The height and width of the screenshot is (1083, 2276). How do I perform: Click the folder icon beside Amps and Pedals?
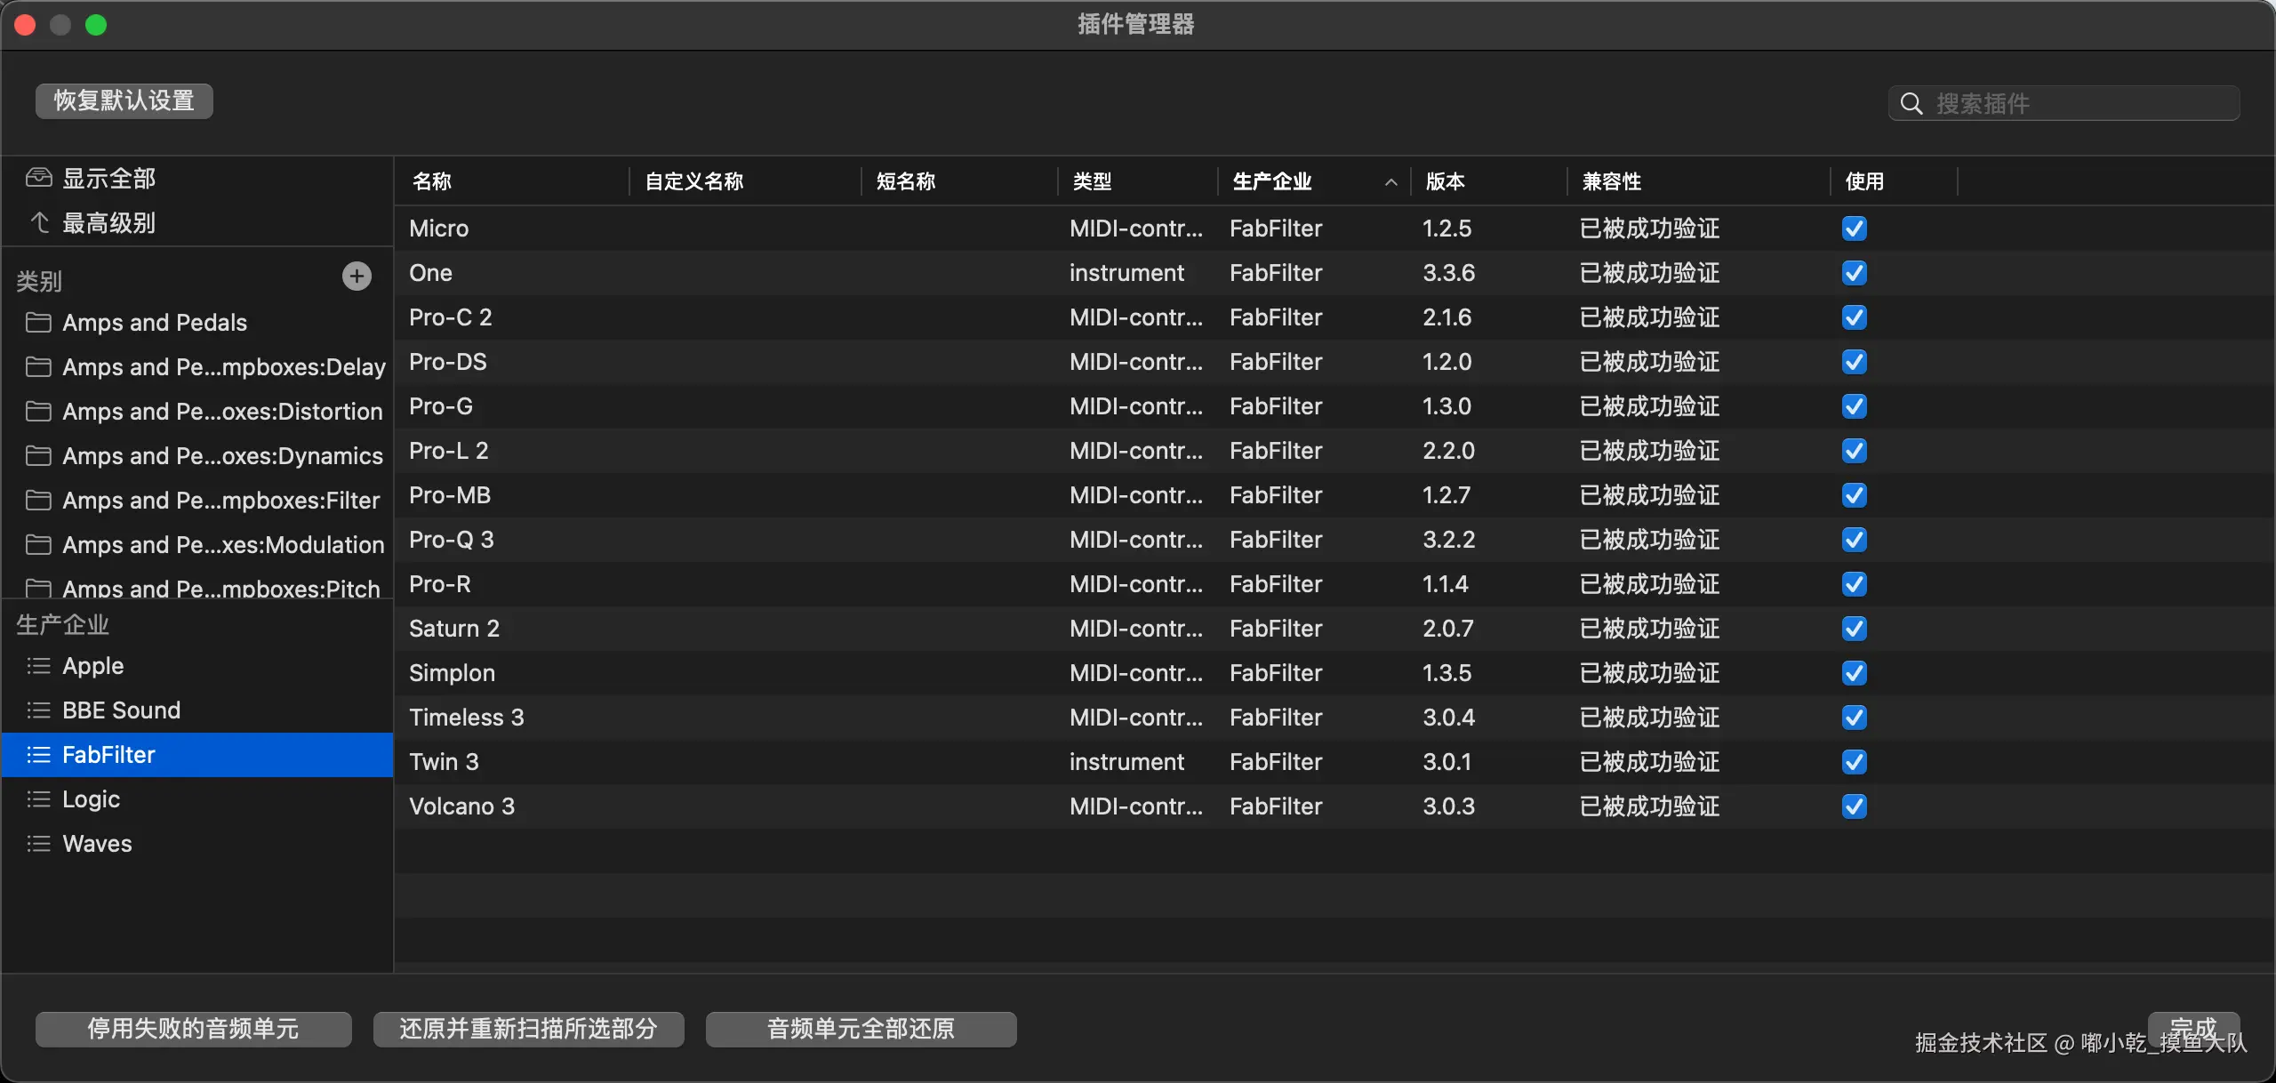click(38, 323)
